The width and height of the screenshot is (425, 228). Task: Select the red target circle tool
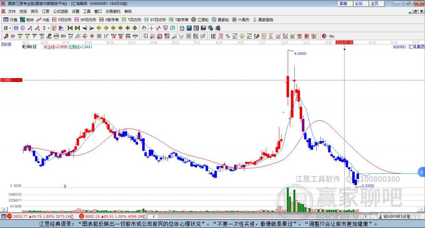85,36
